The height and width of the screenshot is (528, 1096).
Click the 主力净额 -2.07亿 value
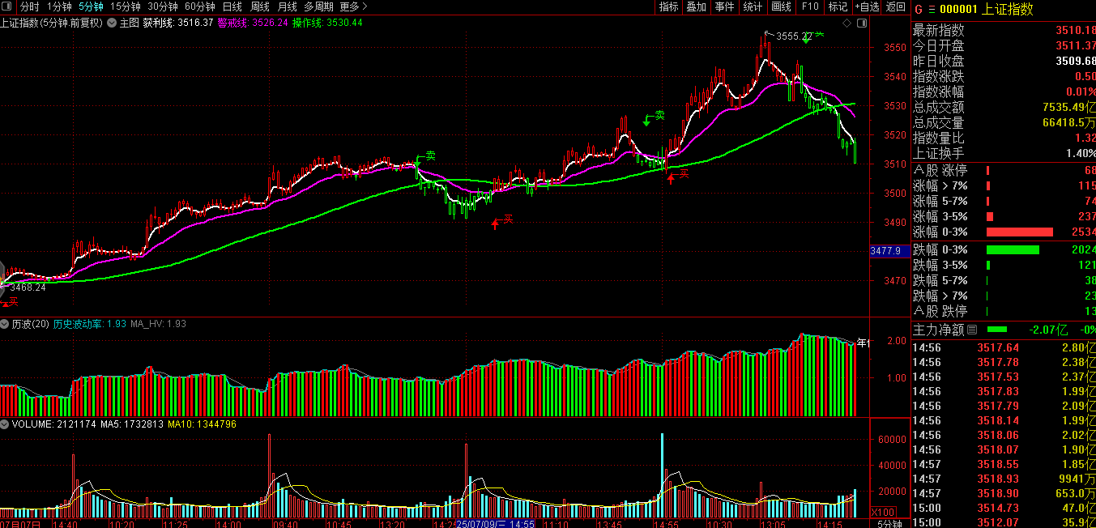(1049, 330)
